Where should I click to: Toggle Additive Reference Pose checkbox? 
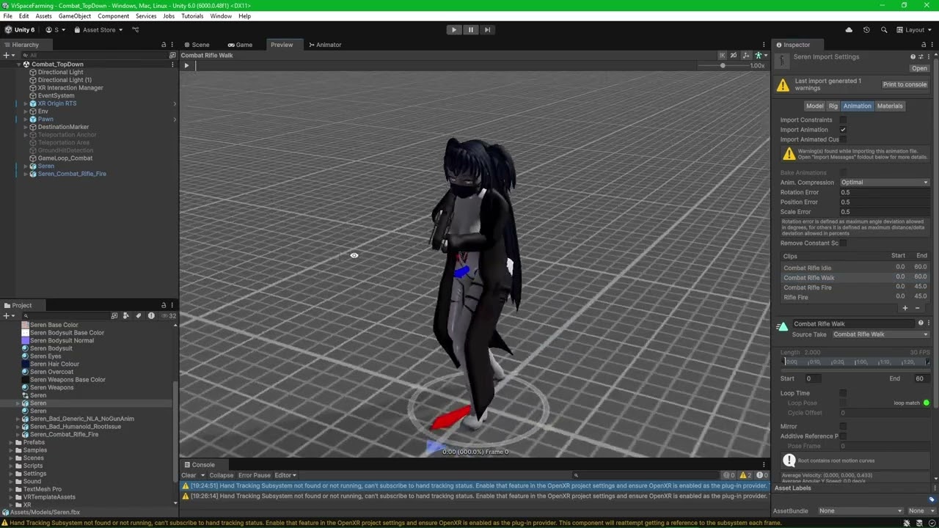843,436
